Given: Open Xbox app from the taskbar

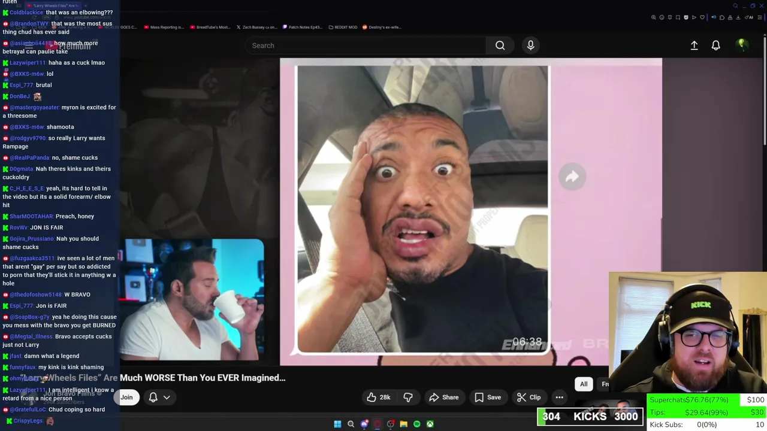Looking at the screenshot, I should (x=430, y=424).
